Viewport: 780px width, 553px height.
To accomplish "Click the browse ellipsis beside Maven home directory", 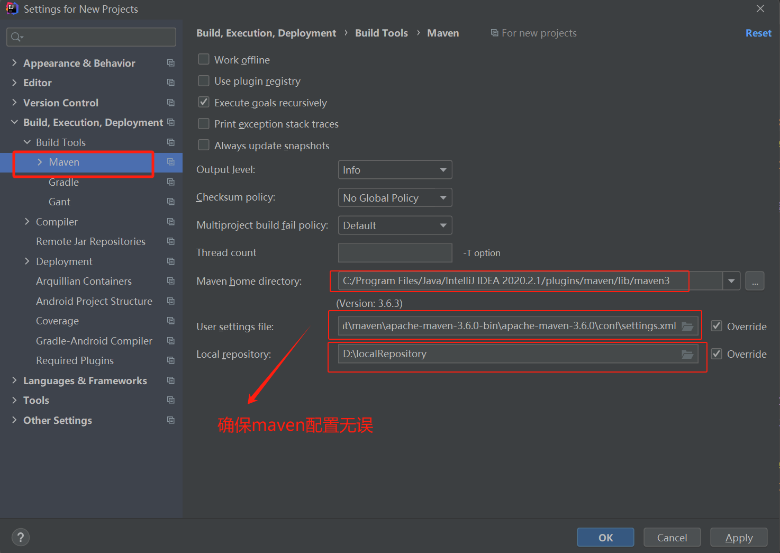I will (x=755, y=280).
